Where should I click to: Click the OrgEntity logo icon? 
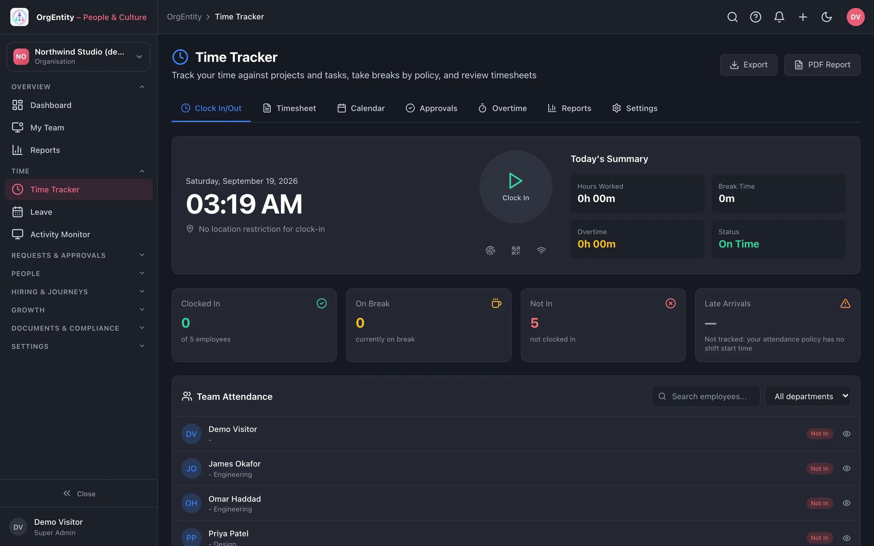coord(19,17)
